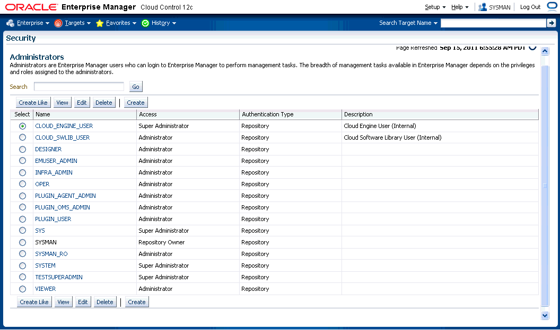
Task: Click the History green check icon
Action: [x=145, y=23]
